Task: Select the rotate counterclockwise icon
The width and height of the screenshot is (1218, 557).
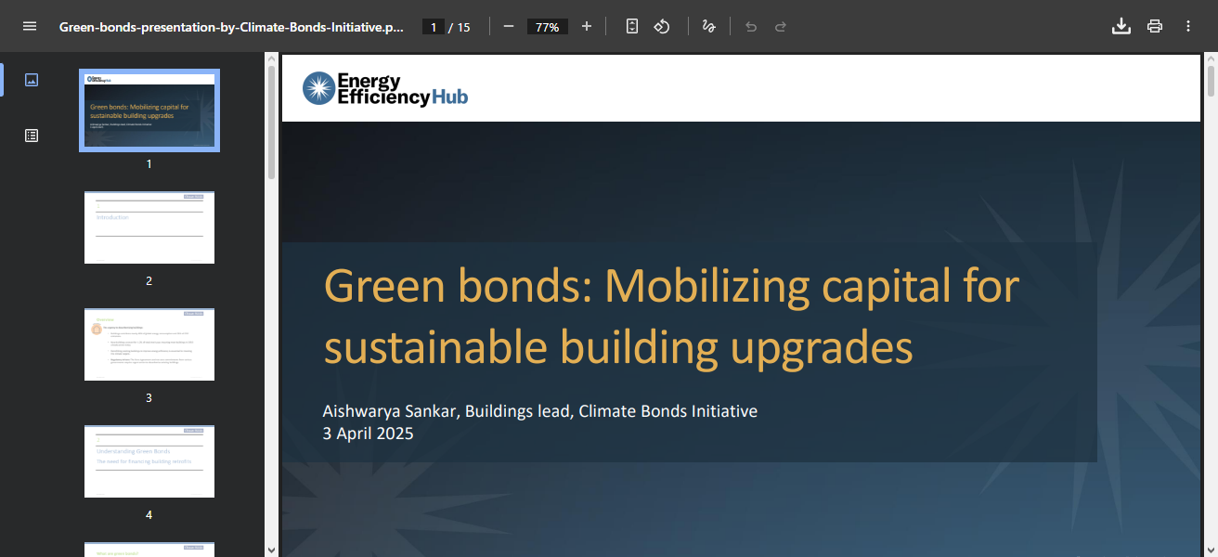Action: 662,26
